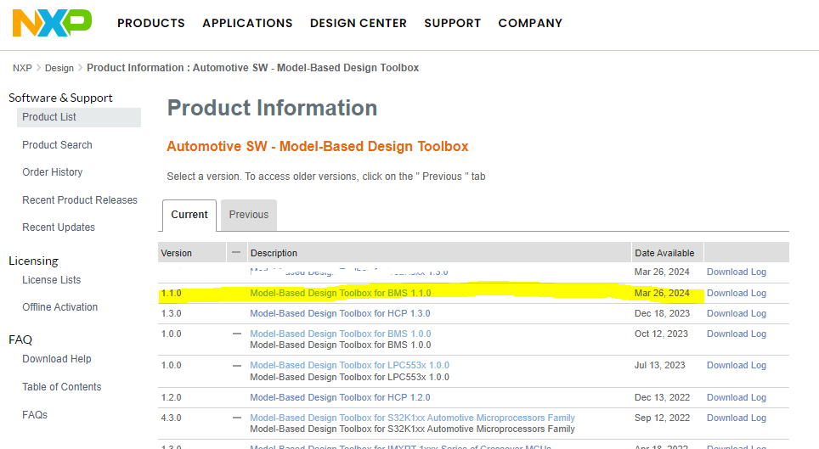Switch to the Previous tab

(x=248, y=215)
